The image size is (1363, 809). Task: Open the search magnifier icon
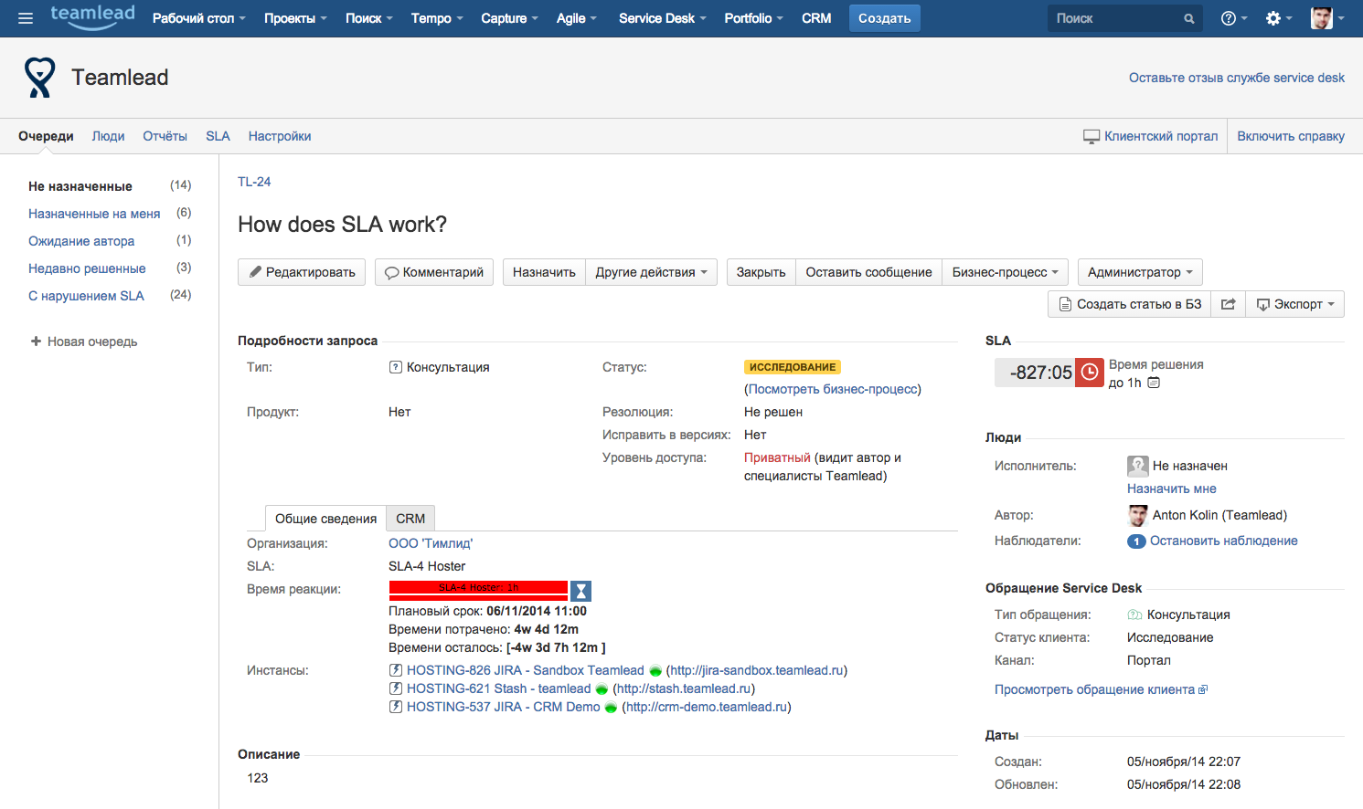(1187, 17)
